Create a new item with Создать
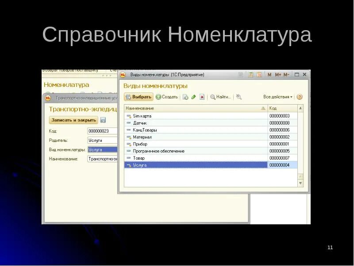Image resolution: width=354 pixels, height=266 pixels. coord(167,97)
